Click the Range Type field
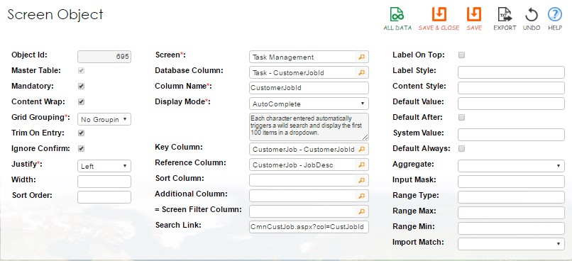 click(511, 197)
